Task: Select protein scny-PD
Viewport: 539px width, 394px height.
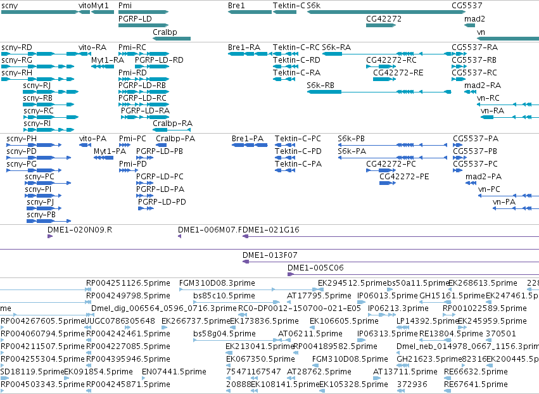Action: click(22, 151)
